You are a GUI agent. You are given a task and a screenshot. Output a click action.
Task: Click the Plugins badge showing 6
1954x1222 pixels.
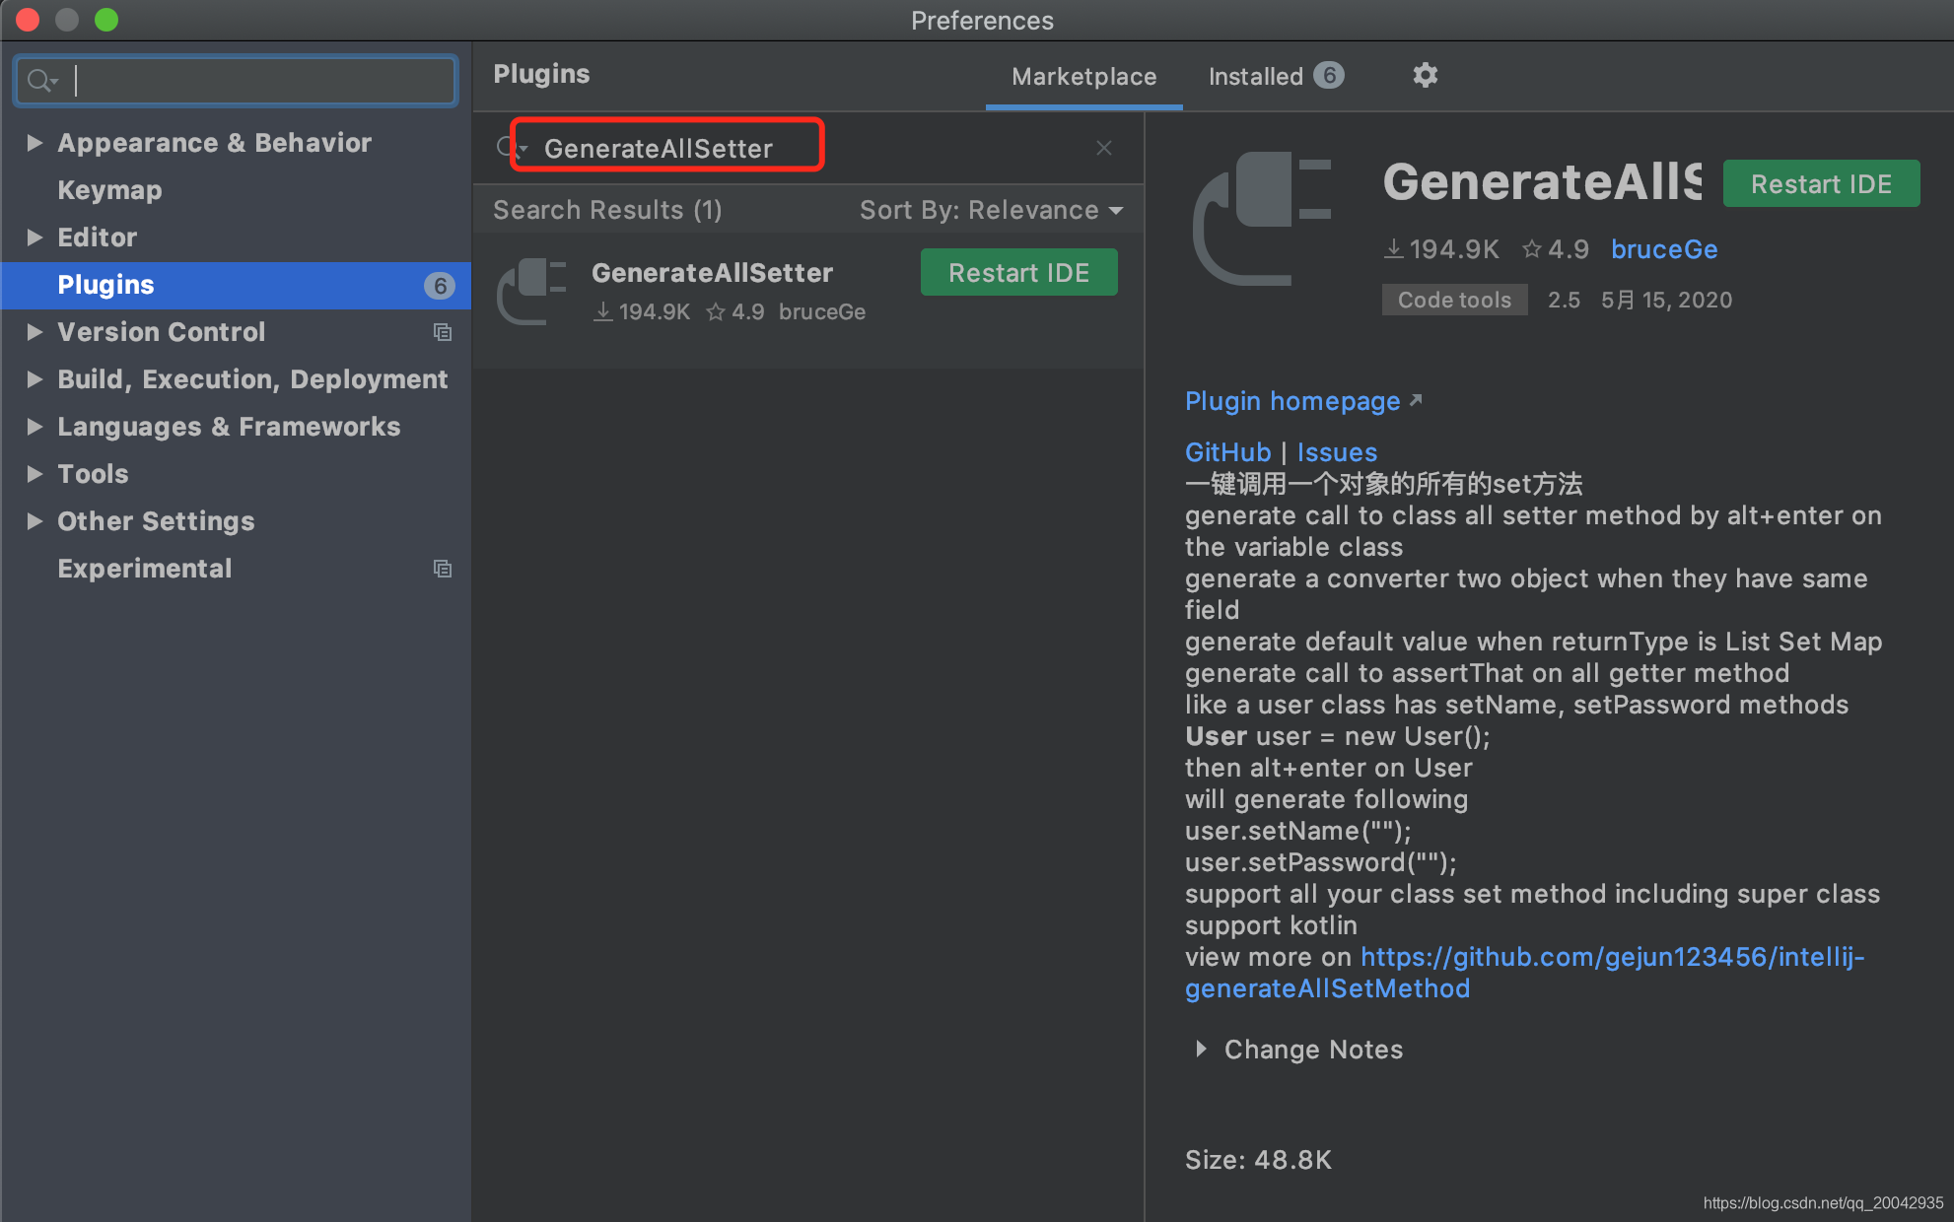[439, 286]
